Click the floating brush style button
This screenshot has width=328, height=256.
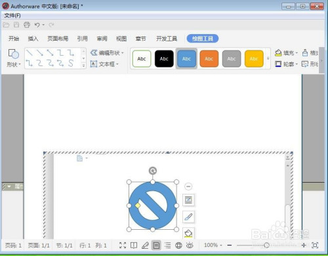point(188,217)
